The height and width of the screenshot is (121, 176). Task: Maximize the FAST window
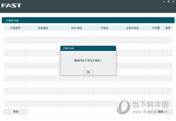coord(169,2)
